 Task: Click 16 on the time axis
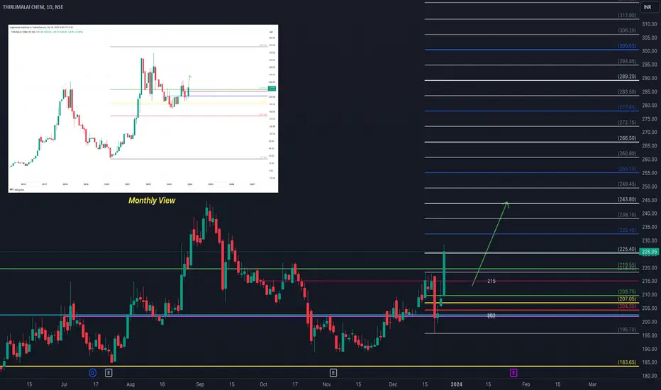[x=162, y=384]
